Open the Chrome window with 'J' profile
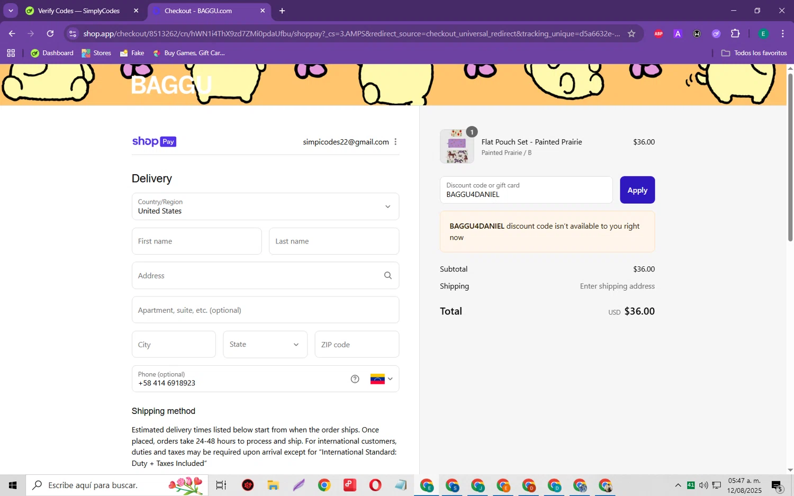Viewport: 794px width, 496px height. tap(478, 485)
